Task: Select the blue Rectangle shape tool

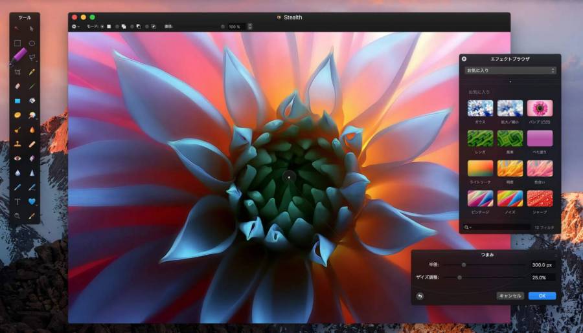Action: point(17,101)
